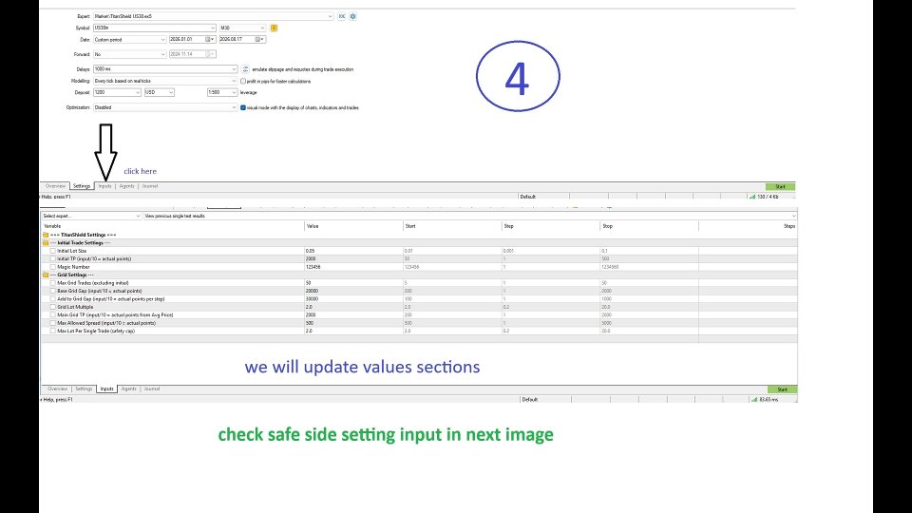Click the lower status bar connection bars icon
The width and height of the screenshot is (912, 513).
click(x=754, y=400)
